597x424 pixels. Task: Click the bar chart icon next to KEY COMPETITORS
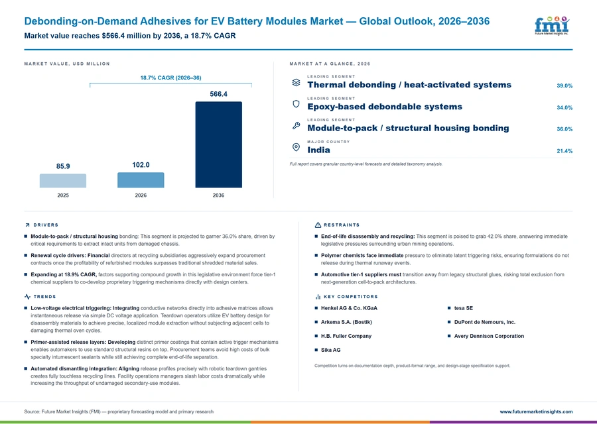click(318, 297)
